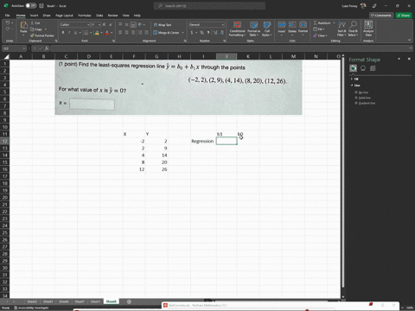Apply left alignment to cell

pos(120,33)
